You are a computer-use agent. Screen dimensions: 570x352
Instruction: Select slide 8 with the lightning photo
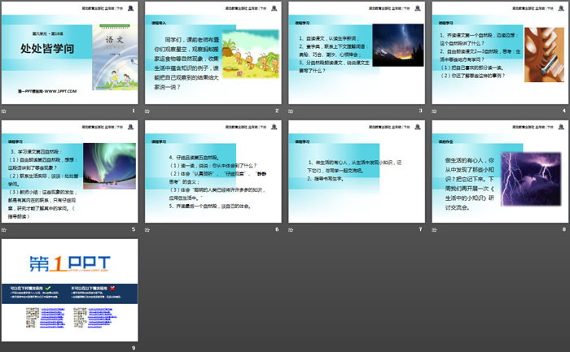pyautogui.click(x=500, y=172)
